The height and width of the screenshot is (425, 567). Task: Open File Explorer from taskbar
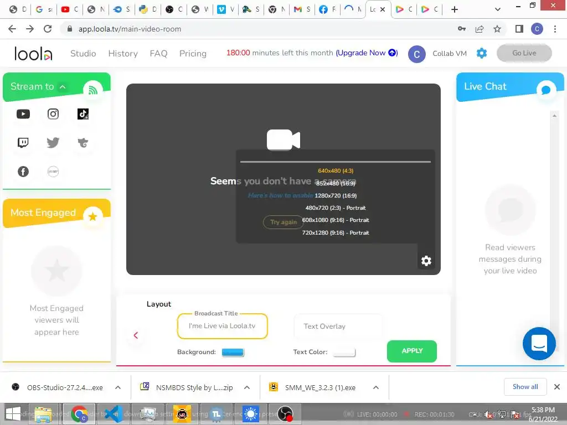43,414
